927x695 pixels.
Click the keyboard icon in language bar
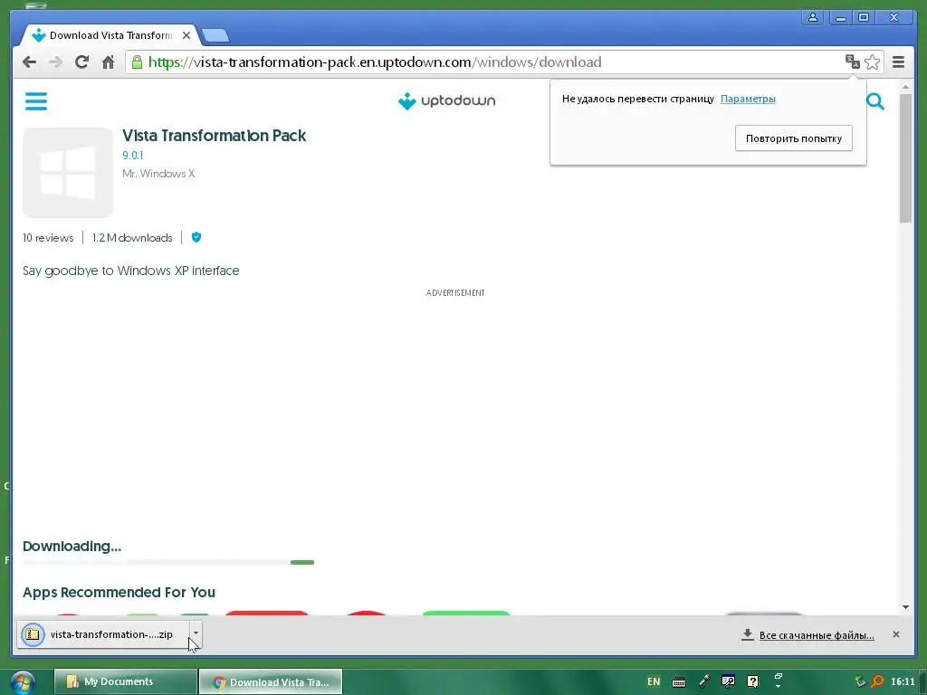(679, 682)
